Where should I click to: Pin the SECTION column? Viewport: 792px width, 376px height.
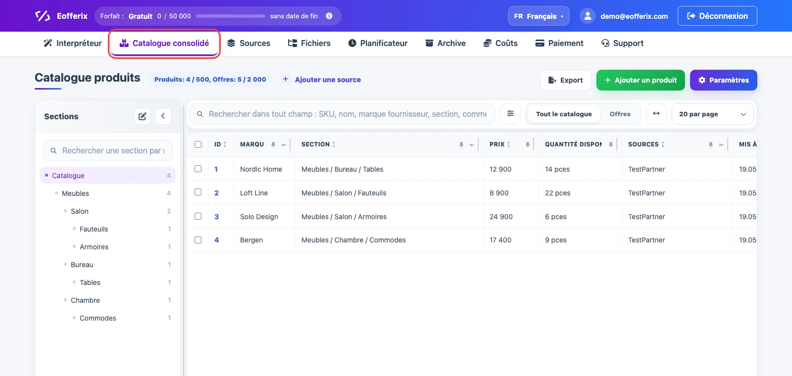[461, 144]
